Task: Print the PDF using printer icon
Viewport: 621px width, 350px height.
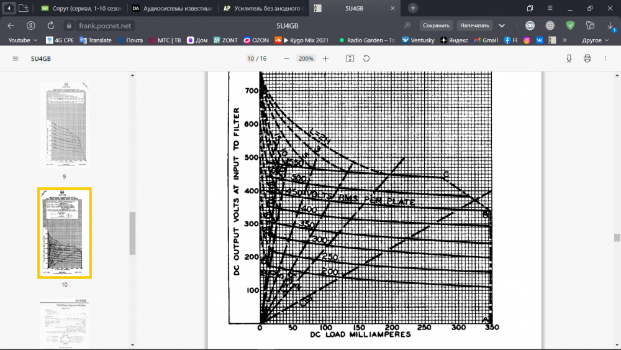Action: pyautogui.click(x=587, y=58)
